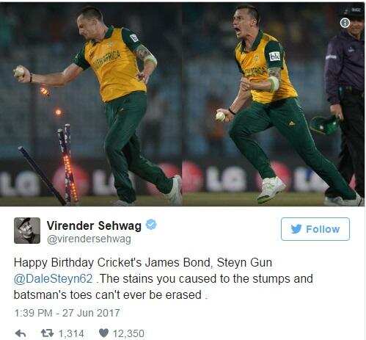Click the Steyn Gun phrase in the tweet
This screenshot has height=340, width=366.
pyautogui.click(x=244, y=263)
